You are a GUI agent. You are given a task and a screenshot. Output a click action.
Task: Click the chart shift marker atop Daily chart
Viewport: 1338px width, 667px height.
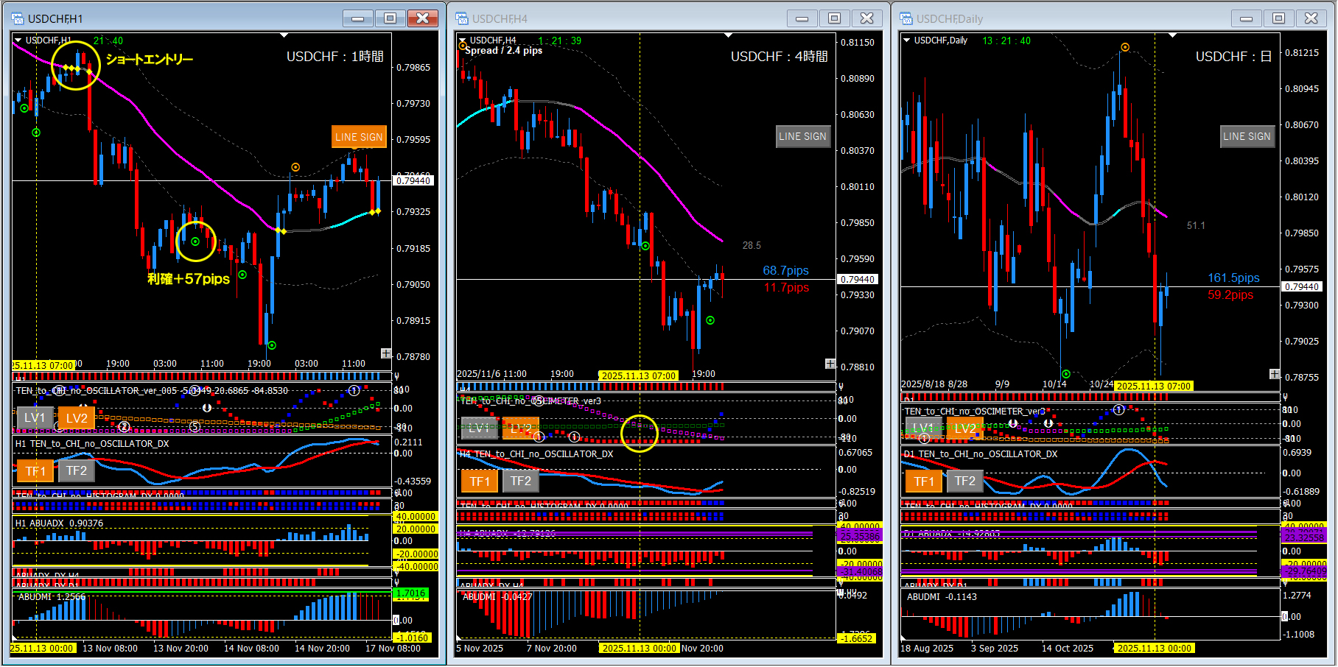1173,35
